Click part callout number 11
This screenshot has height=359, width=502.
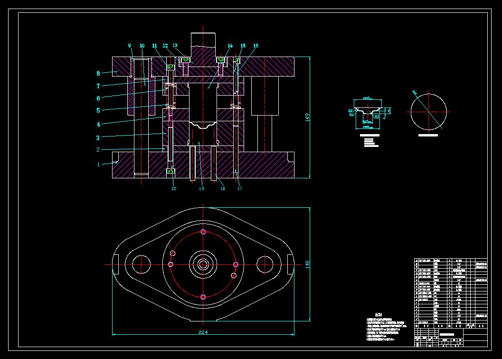click(155, 46)
